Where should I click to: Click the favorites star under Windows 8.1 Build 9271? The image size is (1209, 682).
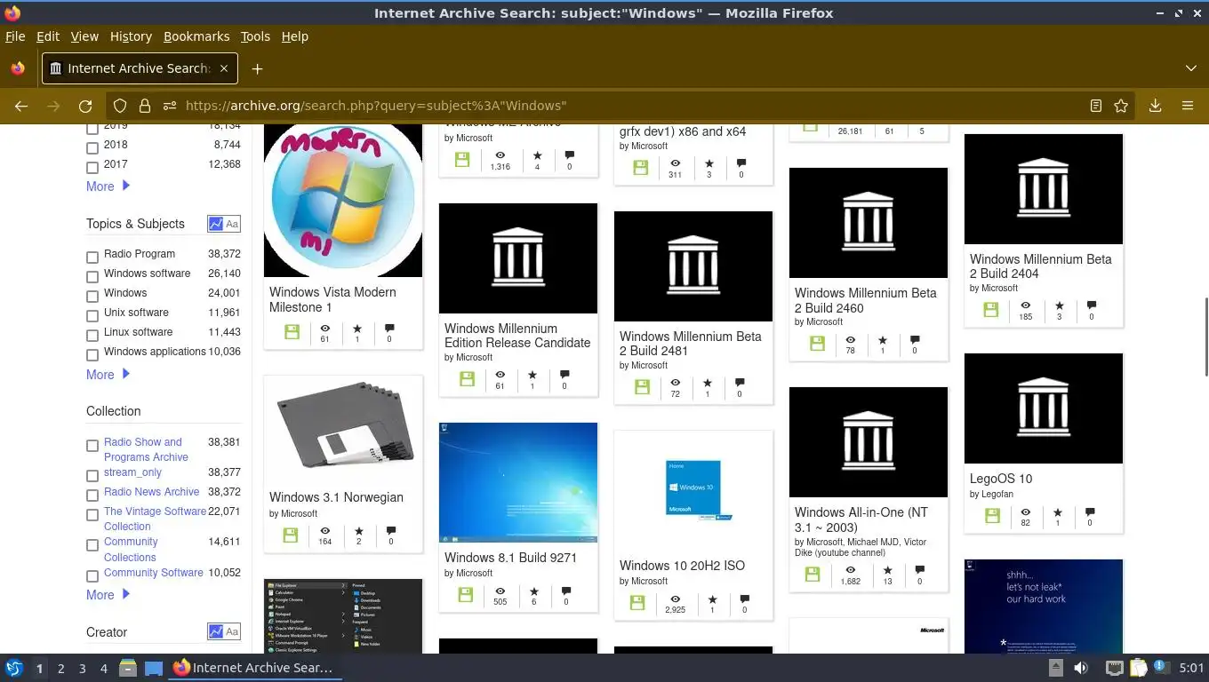pos(534,591)
